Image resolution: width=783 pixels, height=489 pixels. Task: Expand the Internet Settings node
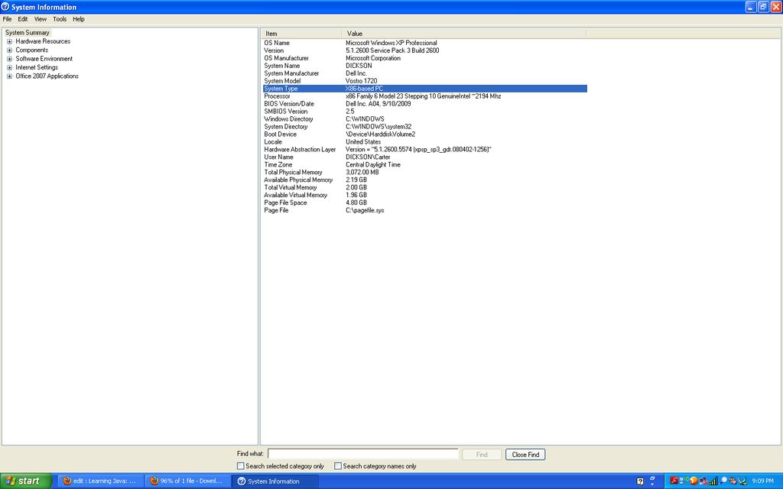[x=9, y=67]
